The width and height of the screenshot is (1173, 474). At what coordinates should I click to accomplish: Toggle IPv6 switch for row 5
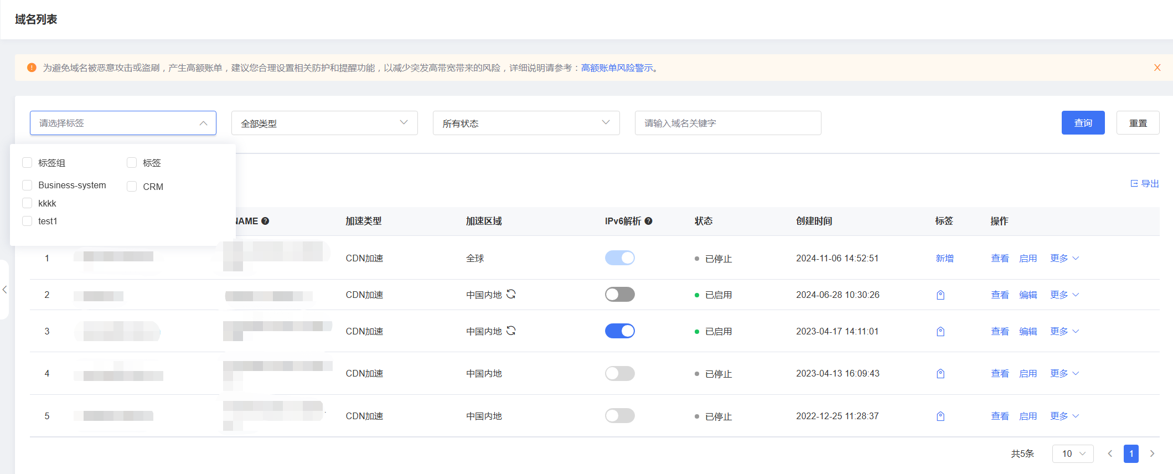tap(620, 415)
